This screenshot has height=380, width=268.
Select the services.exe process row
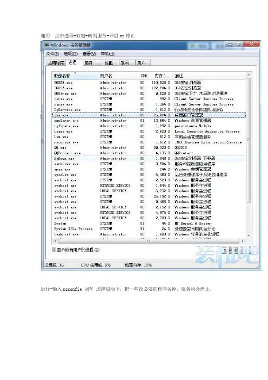coord(149,164)
